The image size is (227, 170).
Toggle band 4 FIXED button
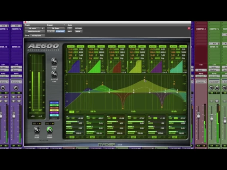click(x=142, y=46)
